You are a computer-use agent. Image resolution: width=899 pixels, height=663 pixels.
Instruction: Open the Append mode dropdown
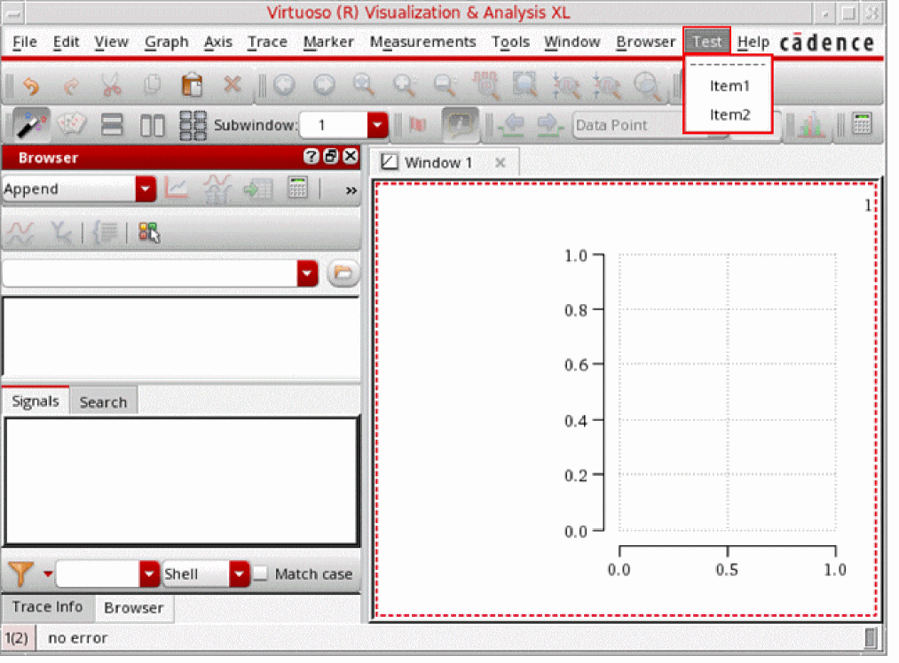coord(146,189)
